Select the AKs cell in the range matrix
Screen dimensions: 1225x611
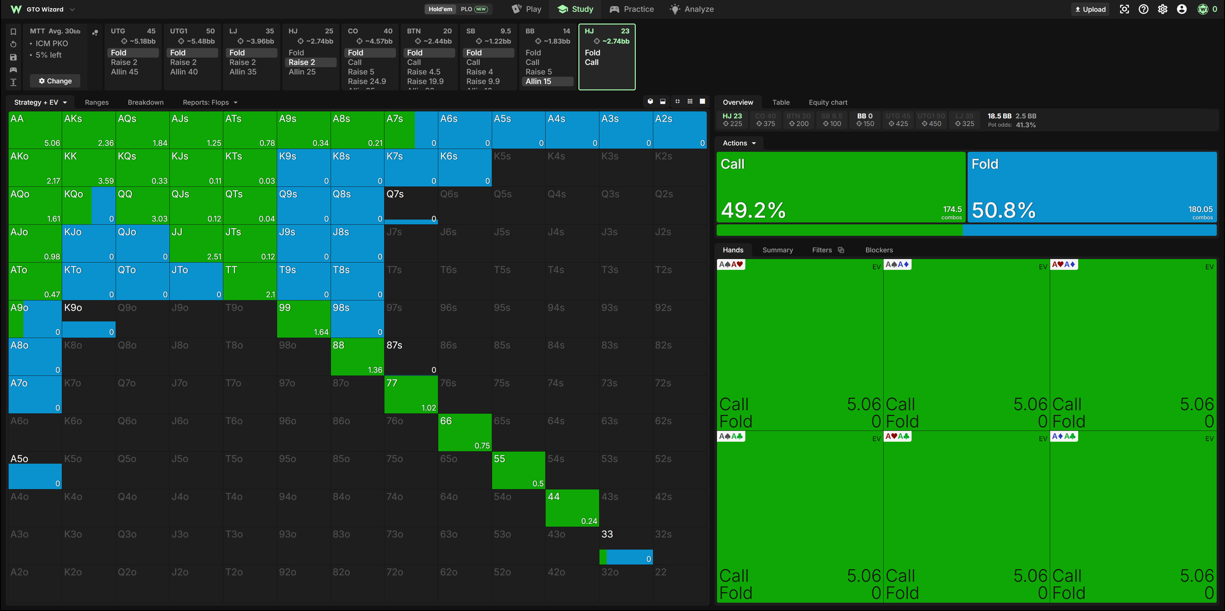(x=89, y=130)
